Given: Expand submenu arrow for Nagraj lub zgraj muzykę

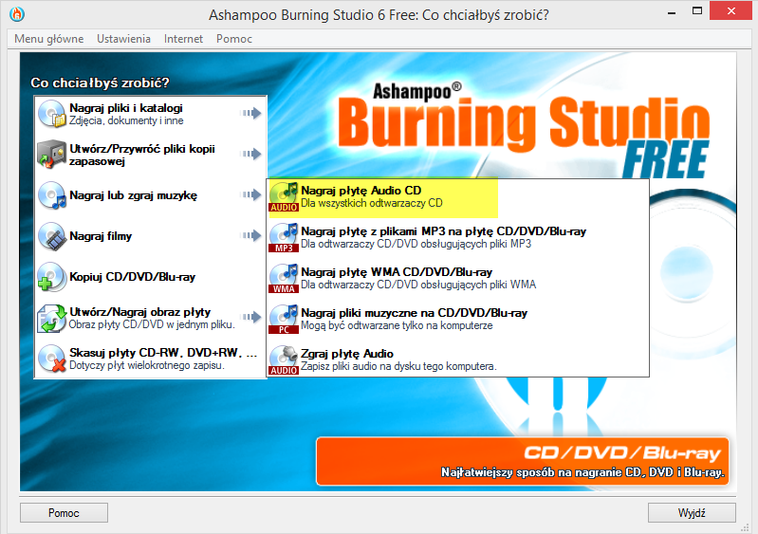Looking at the screenshot, I should click(x=250, y=194).
